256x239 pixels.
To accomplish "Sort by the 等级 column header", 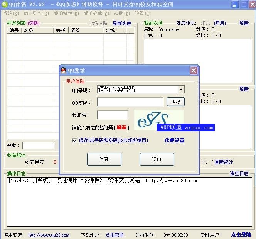I will [61, 31].
